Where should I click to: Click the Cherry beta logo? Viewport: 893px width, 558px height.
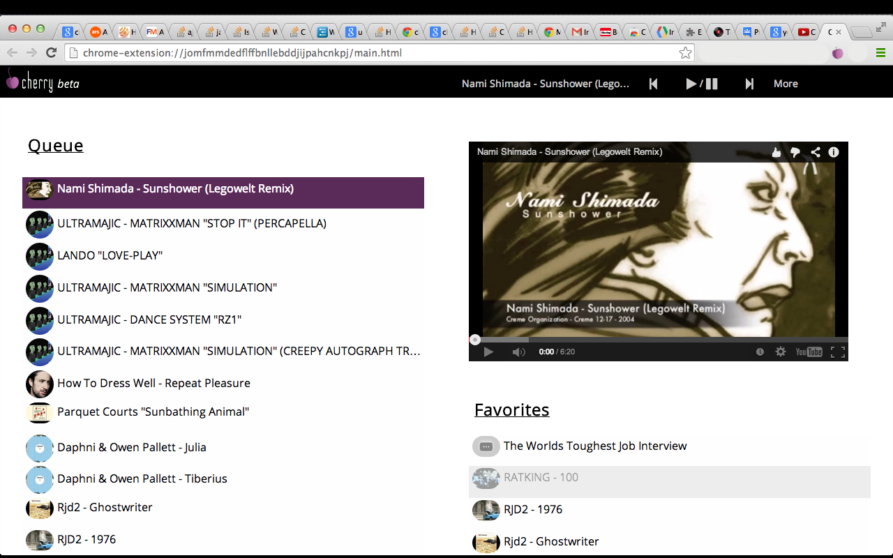pos(43,82)
